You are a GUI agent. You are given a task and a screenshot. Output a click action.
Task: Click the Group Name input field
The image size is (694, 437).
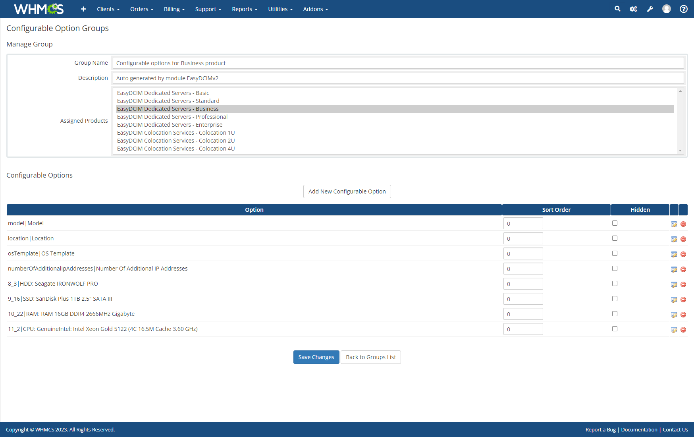coord(398,63)
